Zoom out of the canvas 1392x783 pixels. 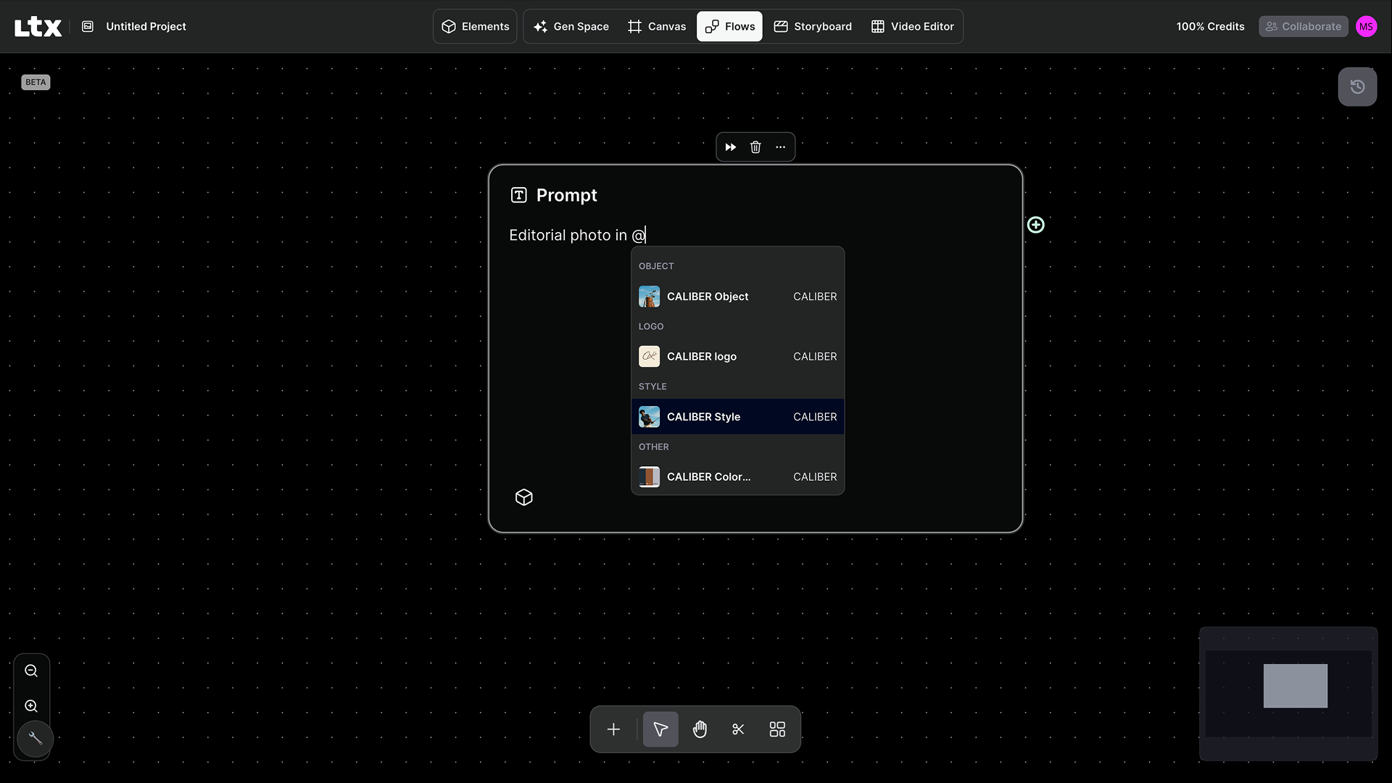coord(31,671)
